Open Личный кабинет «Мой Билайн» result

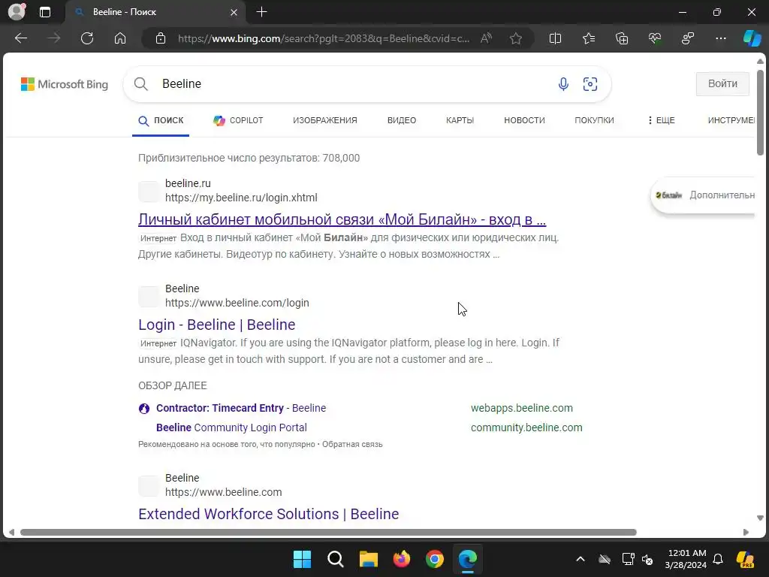tap(342, 219)
